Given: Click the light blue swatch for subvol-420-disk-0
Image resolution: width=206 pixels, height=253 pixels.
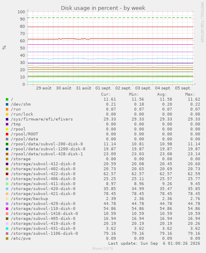Looking at the screenshot, I should [7, 189].
